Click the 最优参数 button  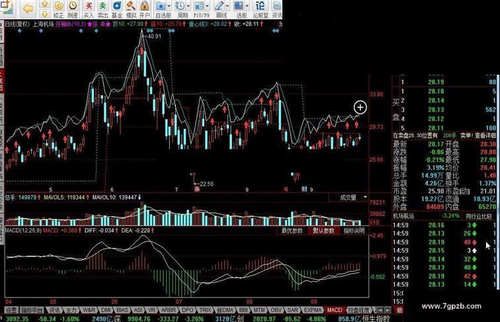click(292, 231)
